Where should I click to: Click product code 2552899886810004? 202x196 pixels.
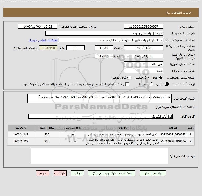(x=173, y=141)
